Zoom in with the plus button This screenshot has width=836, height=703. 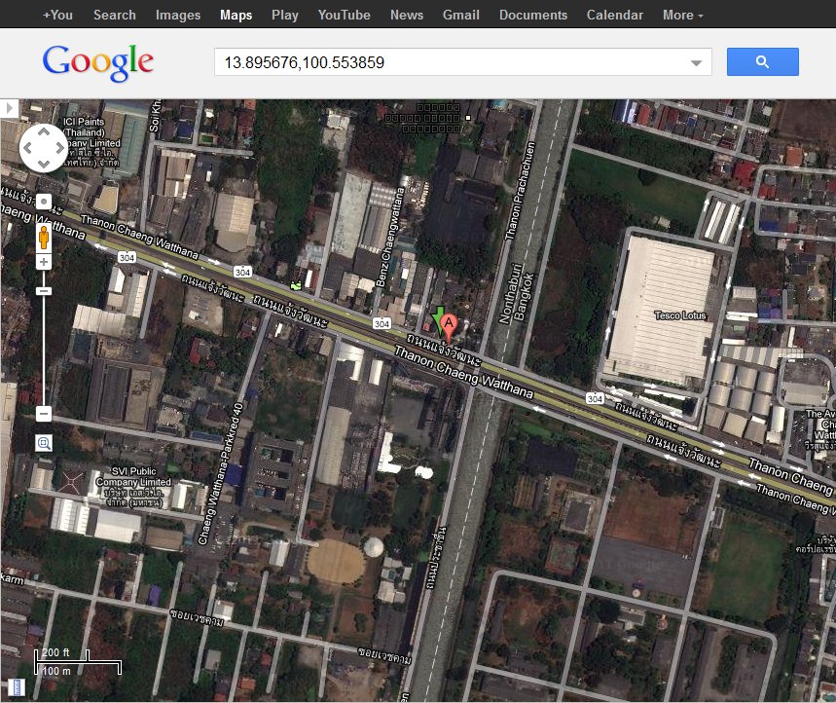coord(44,262)
